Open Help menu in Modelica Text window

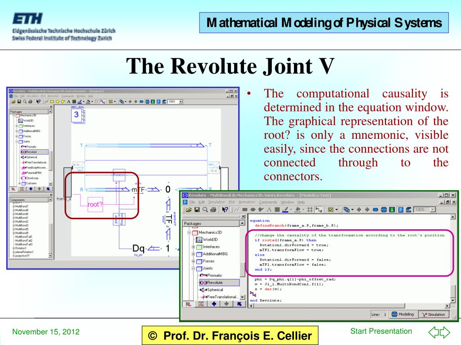pos(301,202)
